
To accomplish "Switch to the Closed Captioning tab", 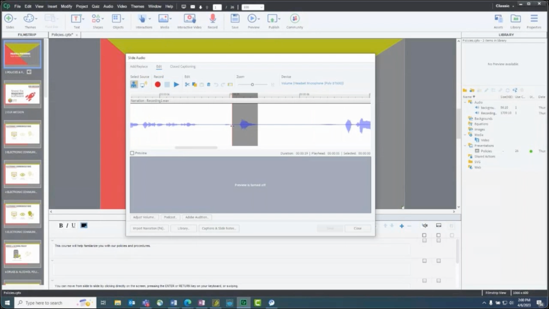I will click(182, 66).
